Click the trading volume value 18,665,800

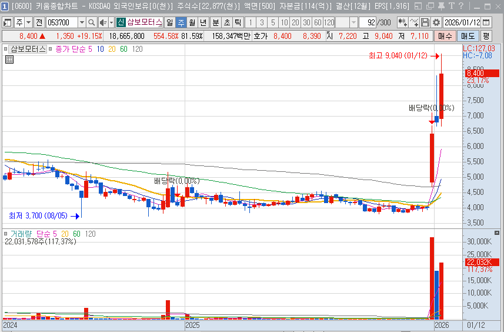coord(126,36)
